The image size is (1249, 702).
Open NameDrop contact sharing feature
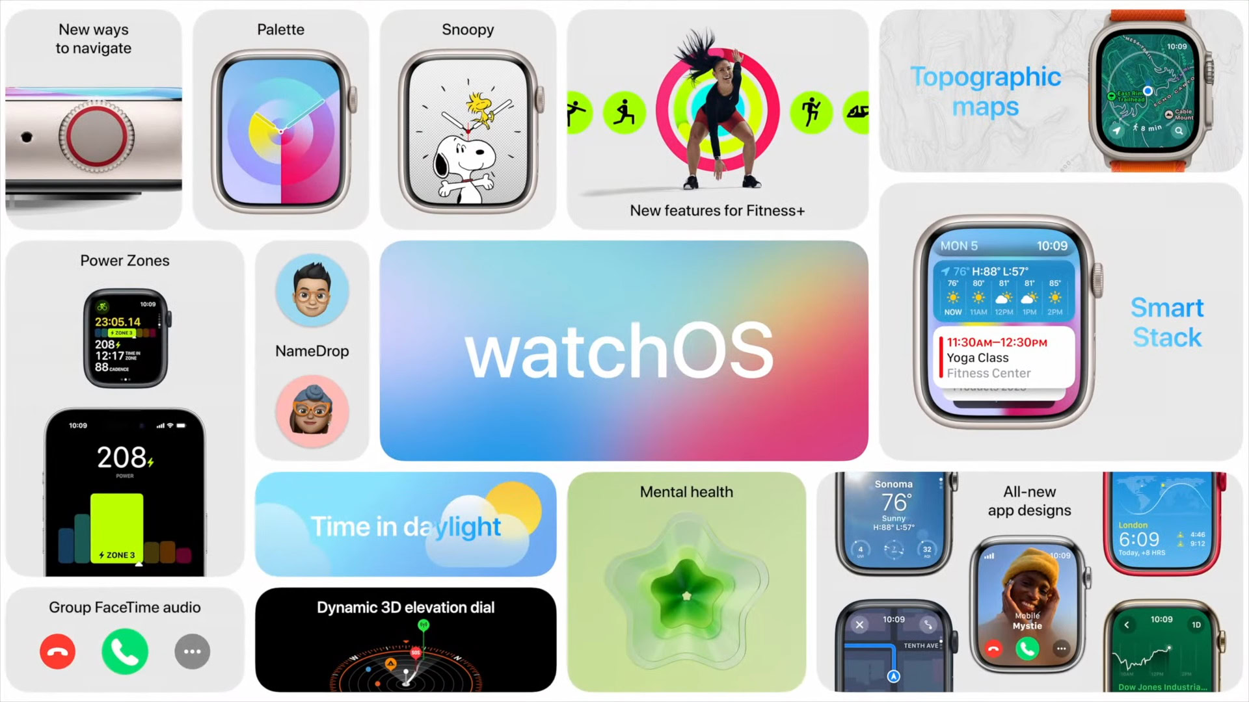pos(312,350)
